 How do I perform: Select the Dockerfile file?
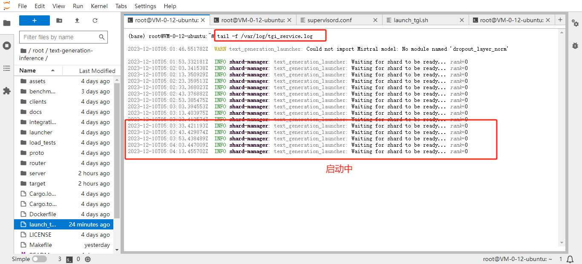64,214
